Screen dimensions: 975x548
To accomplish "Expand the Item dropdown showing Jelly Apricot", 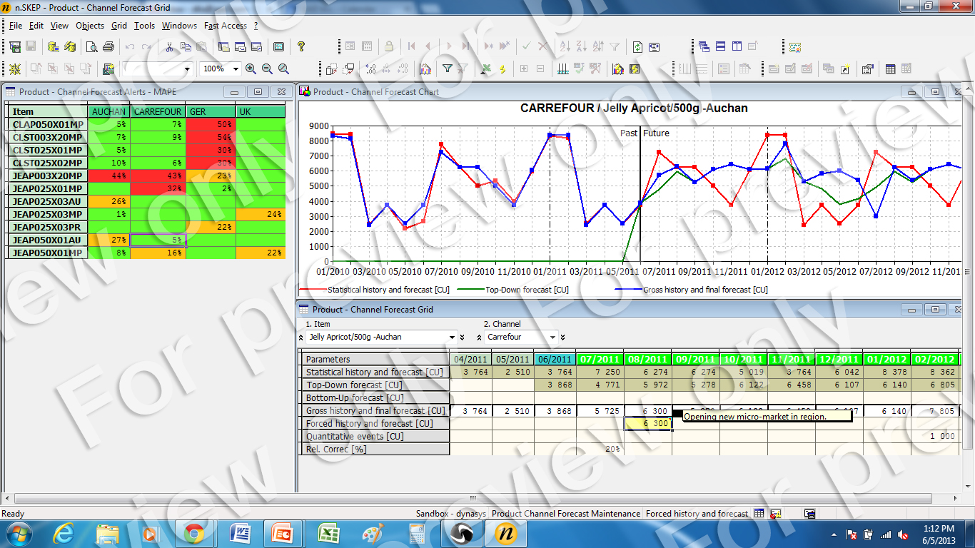I will tap(452, 338).
